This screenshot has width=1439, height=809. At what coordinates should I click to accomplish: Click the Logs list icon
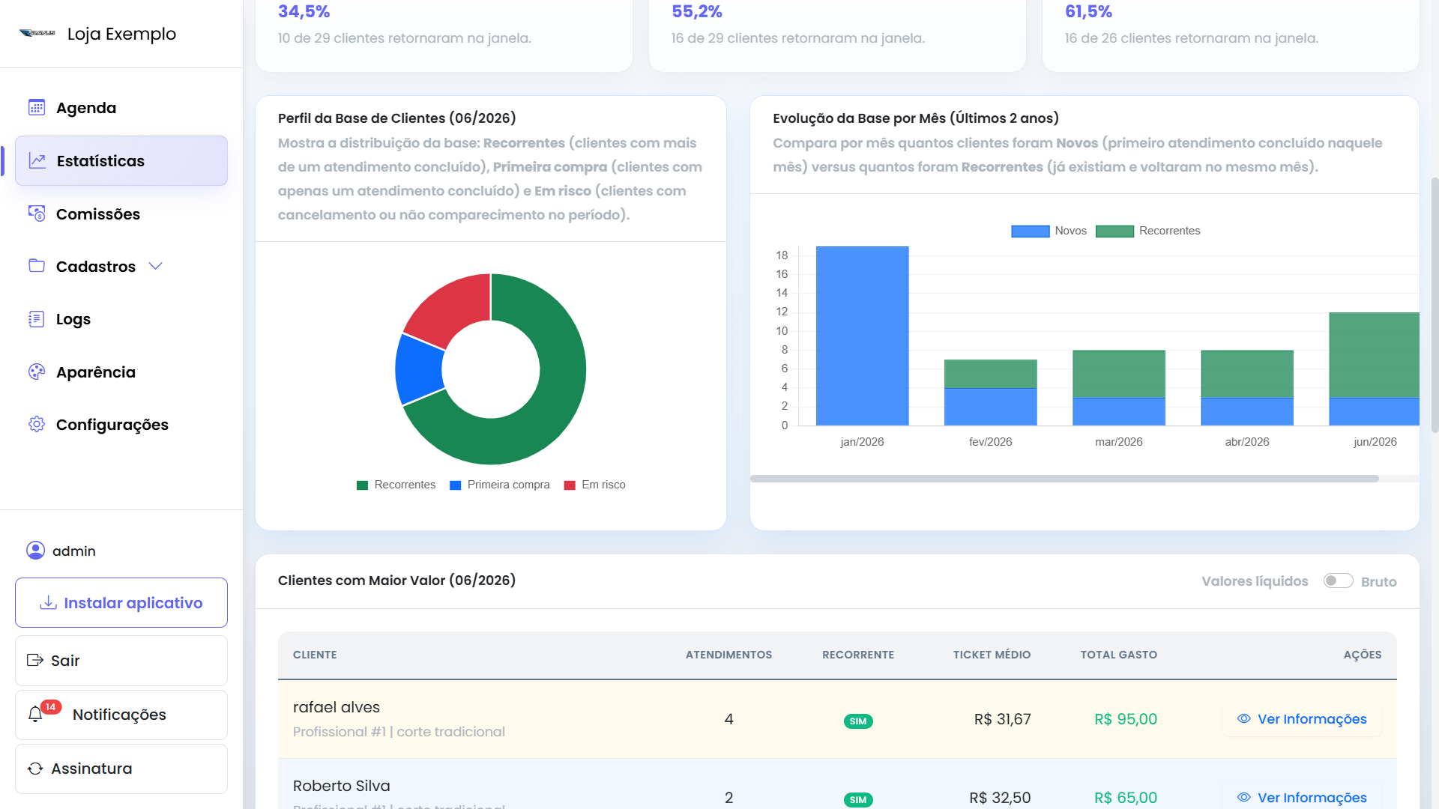coord(37,319)
